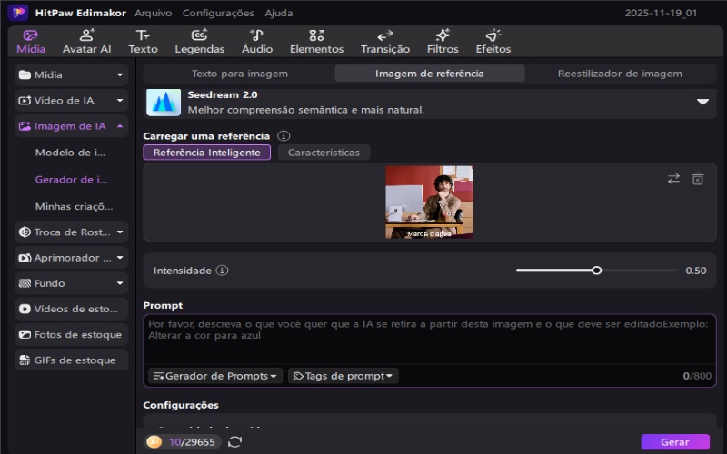
Task: Select the Texto tool
Action: (x=143, y=42)
